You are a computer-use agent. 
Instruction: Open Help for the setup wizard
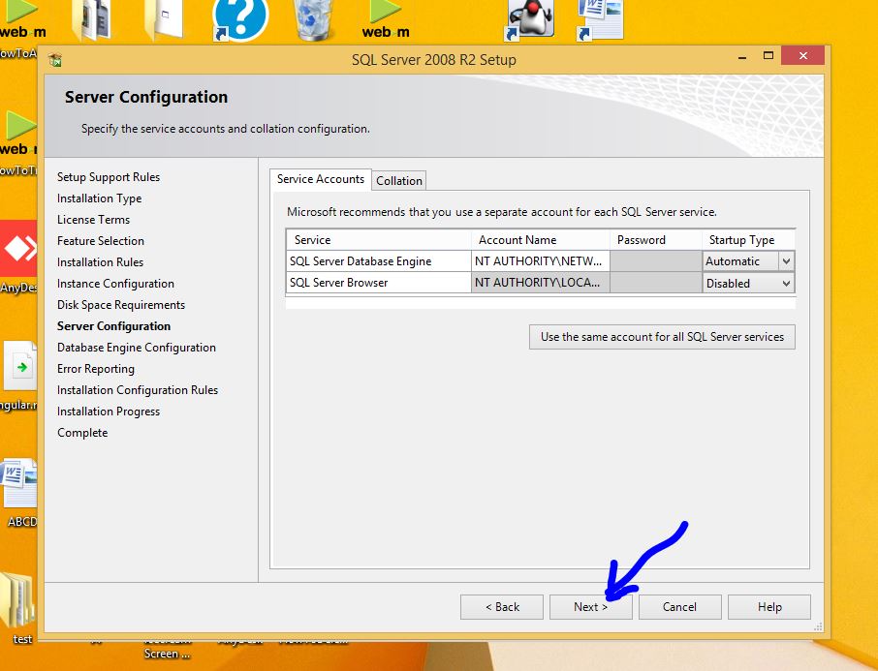tap(768, 607)
